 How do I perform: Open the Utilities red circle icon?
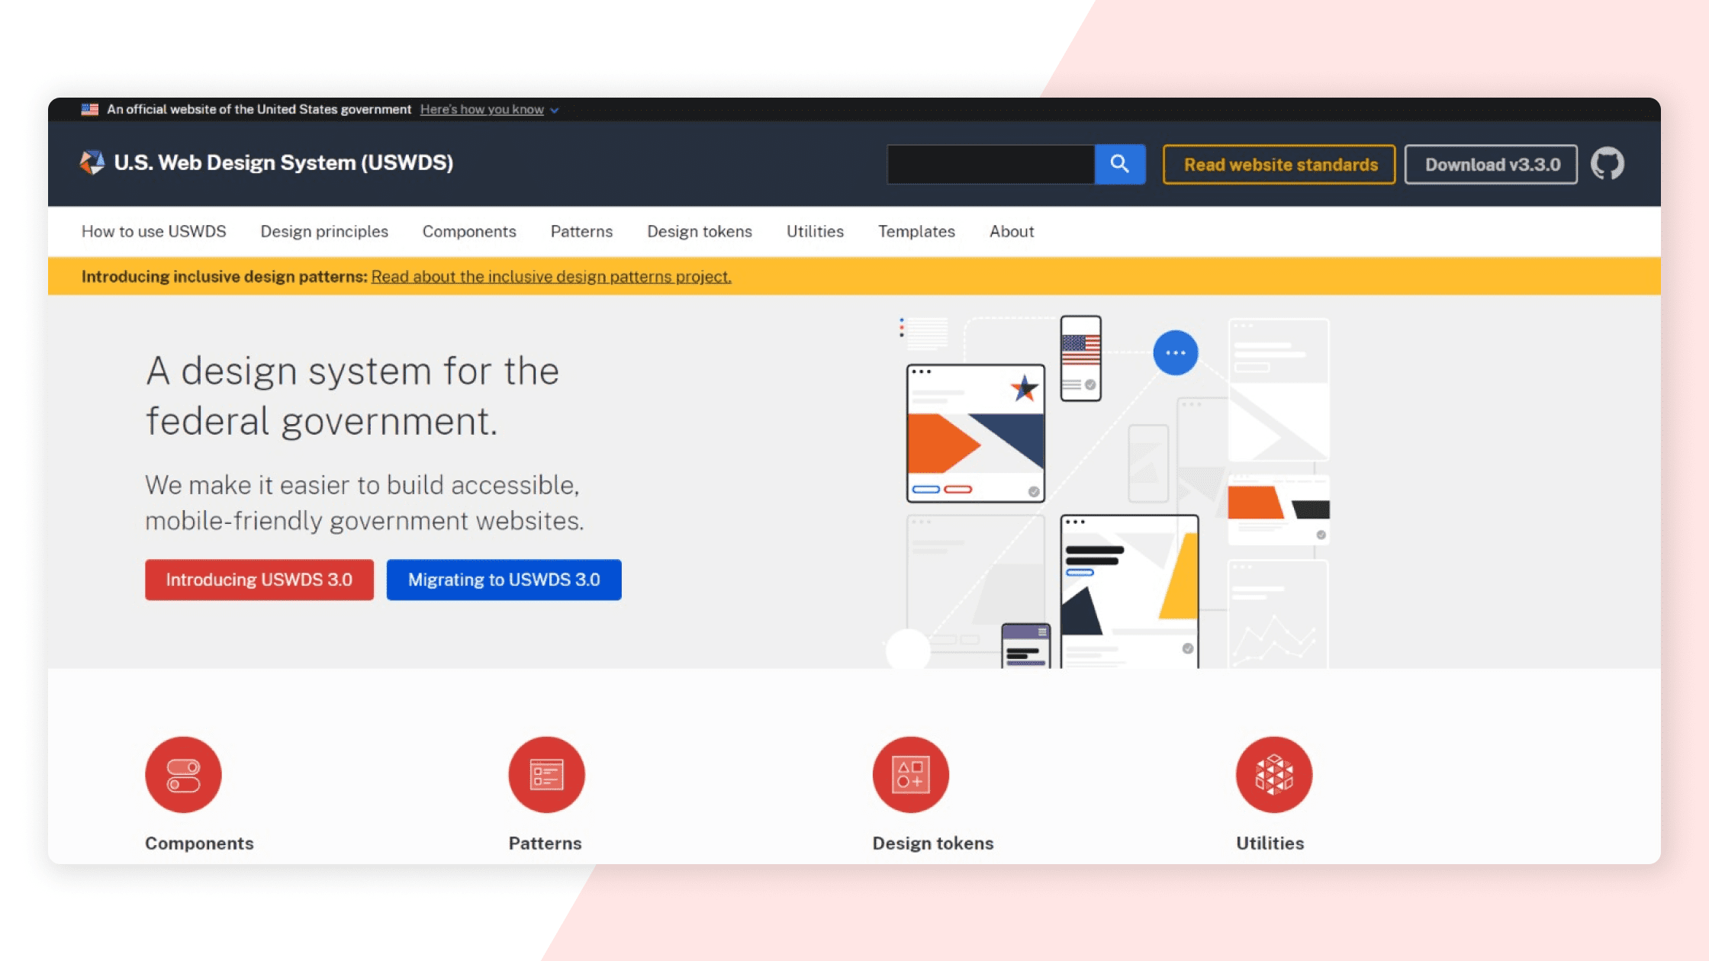coord(1274,775)
